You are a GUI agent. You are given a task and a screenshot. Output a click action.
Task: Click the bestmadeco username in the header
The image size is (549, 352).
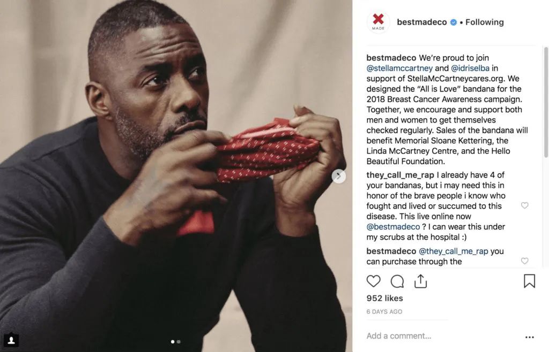421,22
